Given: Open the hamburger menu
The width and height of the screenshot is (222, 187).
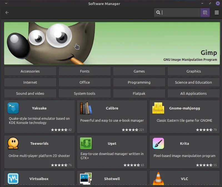Looking at the screenshot, I should tap(217, 13).
